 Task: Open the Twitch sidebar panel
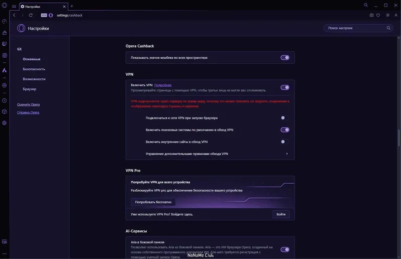[x=5, y=44]
